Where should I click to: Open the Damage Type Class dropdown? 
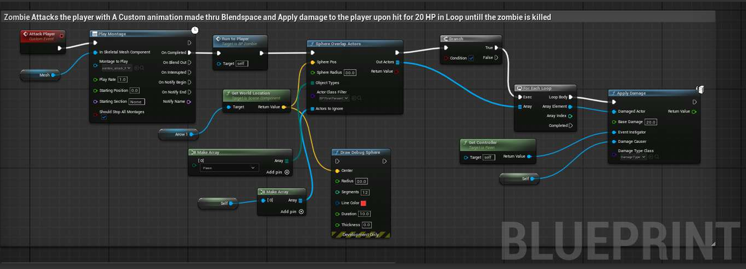[633, 157]
